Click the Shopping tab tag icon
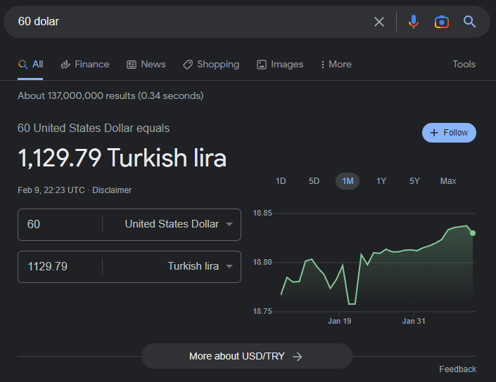 pyautogui.click(x=188, y=65)
